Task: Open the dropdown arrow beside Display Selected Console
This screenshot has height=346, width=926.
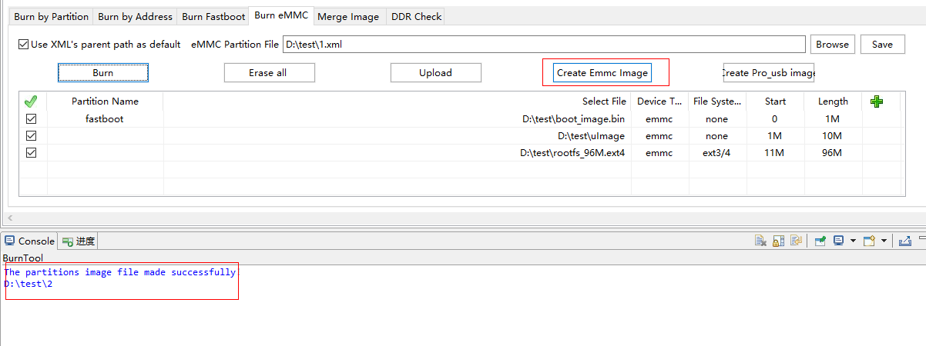Action: click(853, 241)
